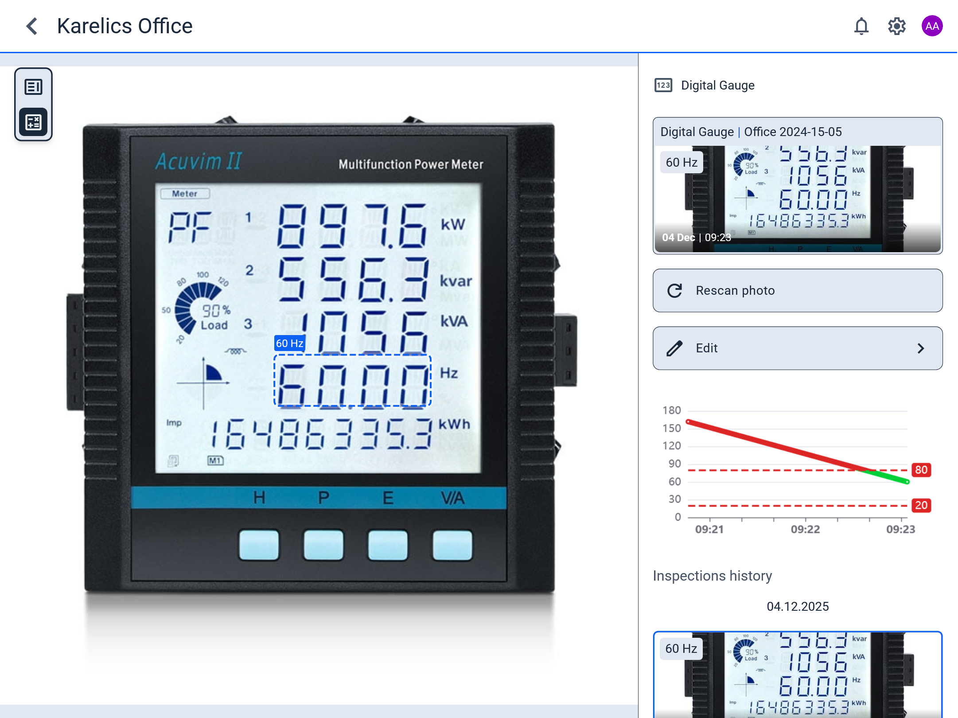
Task: Switch to the notes view toggle
Action: click(33, 87)
